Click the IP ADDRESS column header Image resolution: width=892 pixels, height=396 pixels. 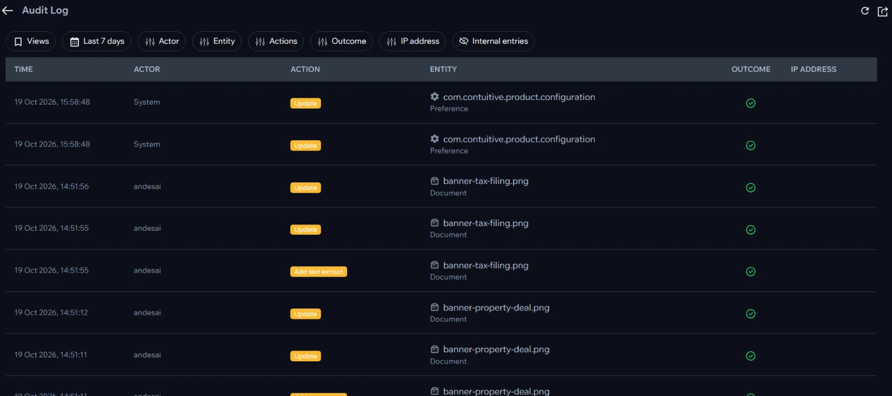tap(813, 69)
